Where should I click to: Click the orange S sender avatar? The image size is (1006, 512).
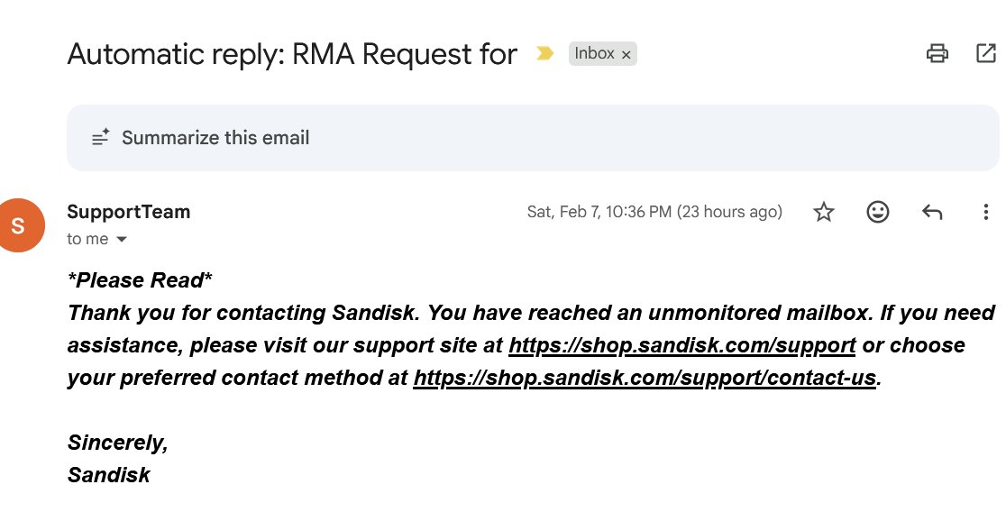coord(19,225)
